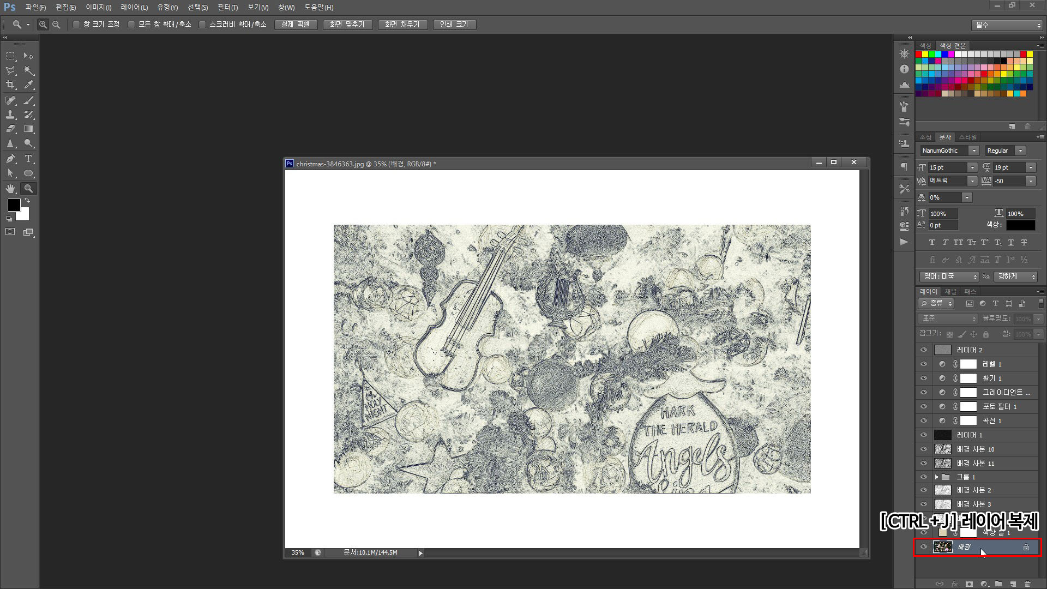Click the 화면 채우기 button
Screen dimensions: 1047x589
402,25
